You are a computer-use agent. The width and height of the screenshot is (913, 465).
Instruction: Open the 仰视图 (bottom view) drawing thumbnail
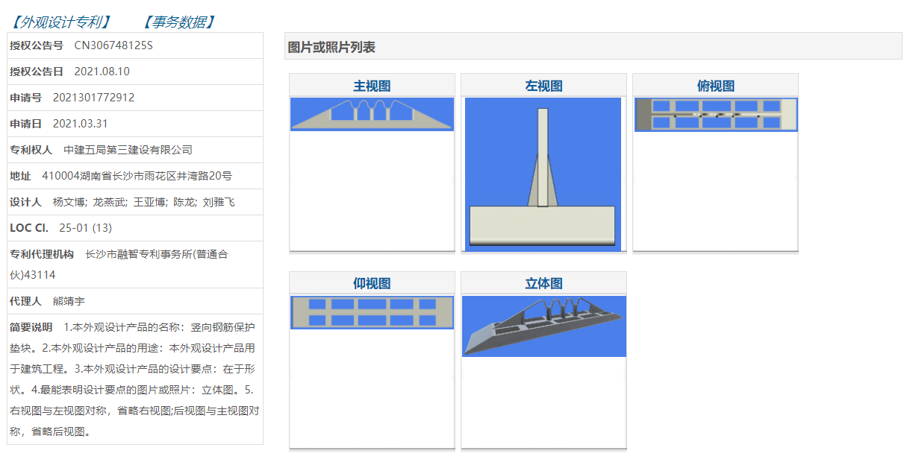point(372,312)
